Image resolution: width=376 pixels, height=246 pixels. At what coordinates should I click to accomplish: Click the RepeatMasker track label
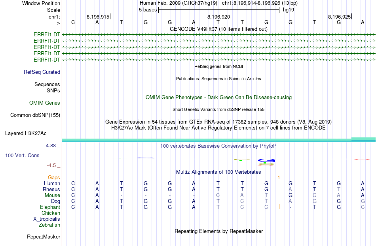pyautogui.click(x=44, y=237)
